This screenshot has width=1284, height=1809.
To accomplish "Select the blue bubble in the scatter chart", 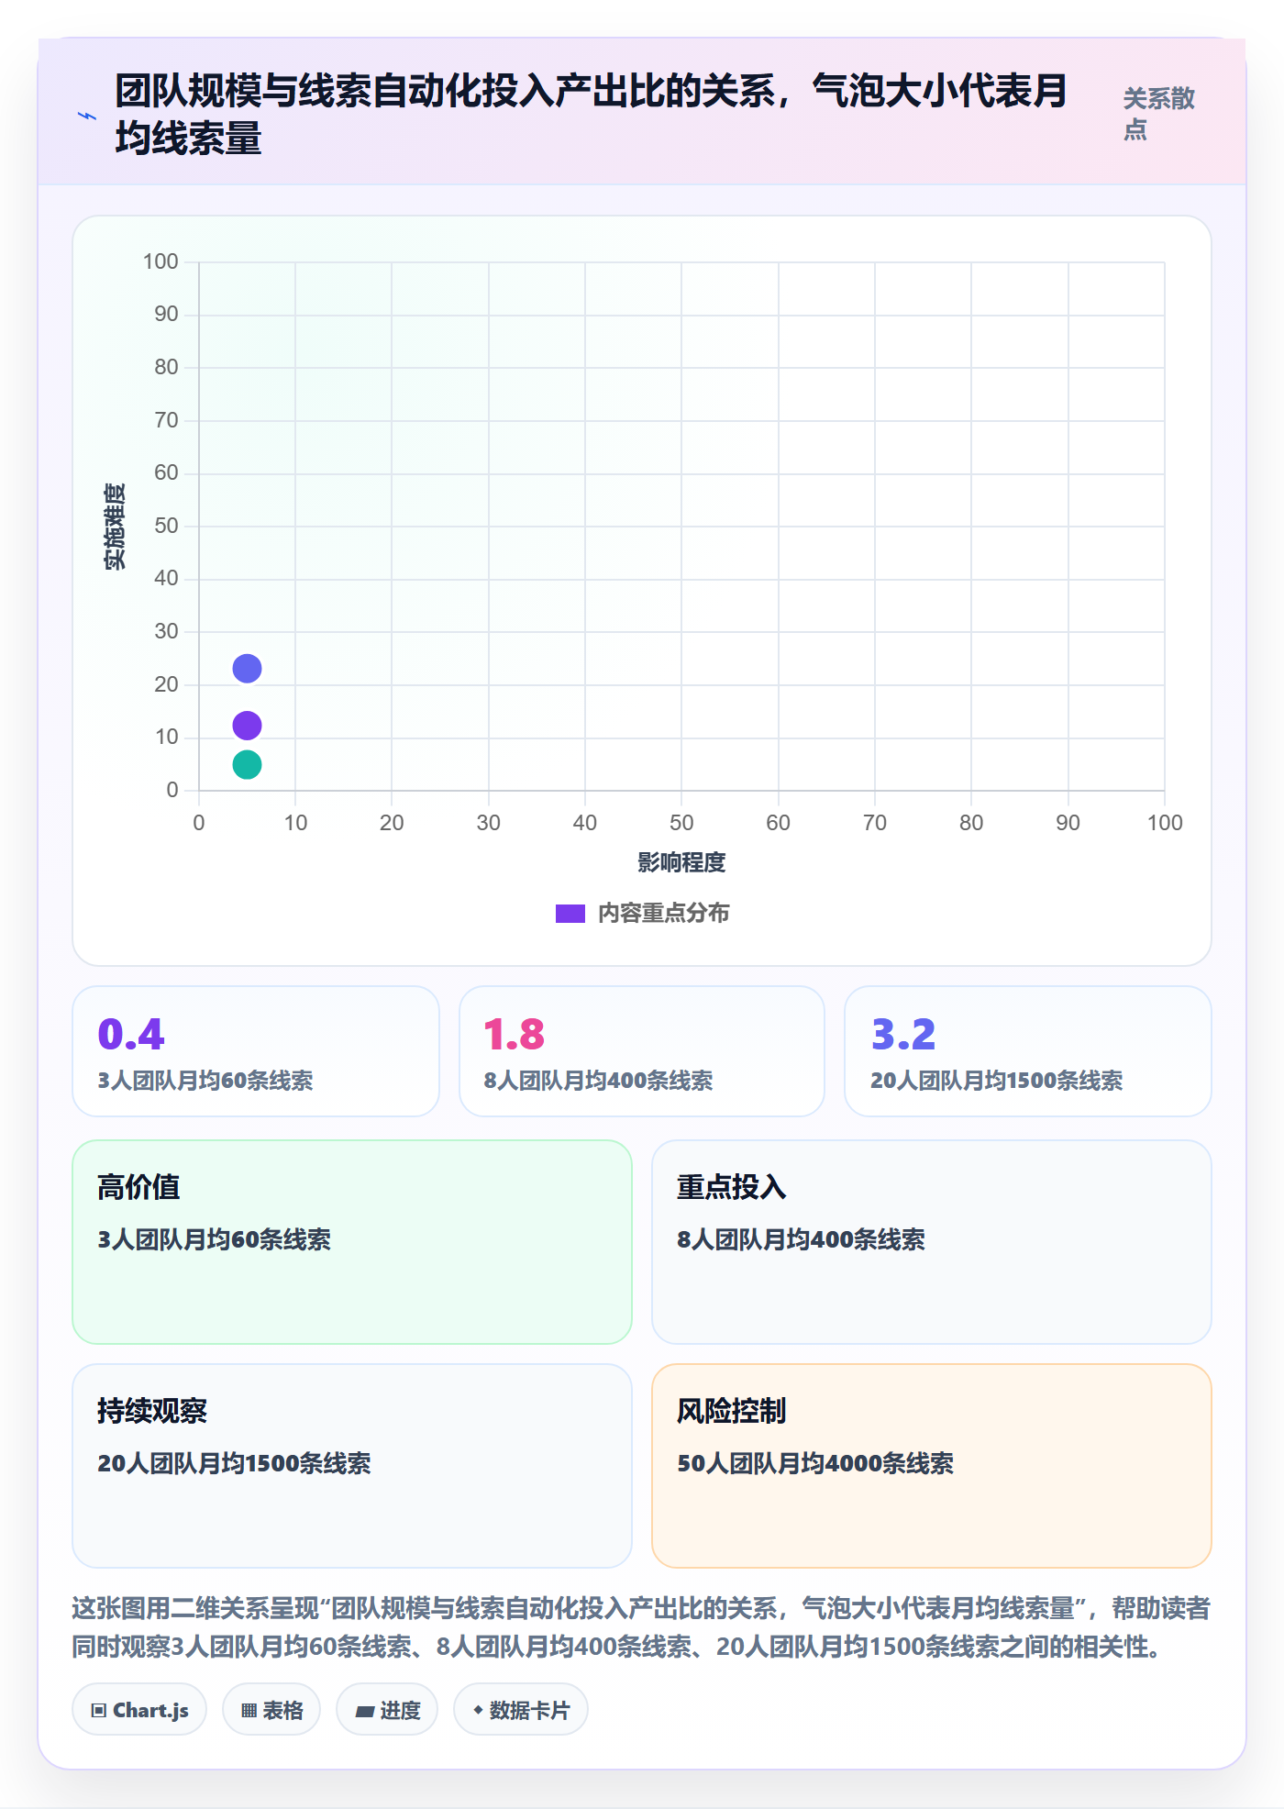I will pyautogui.click(x=247, y=669).
